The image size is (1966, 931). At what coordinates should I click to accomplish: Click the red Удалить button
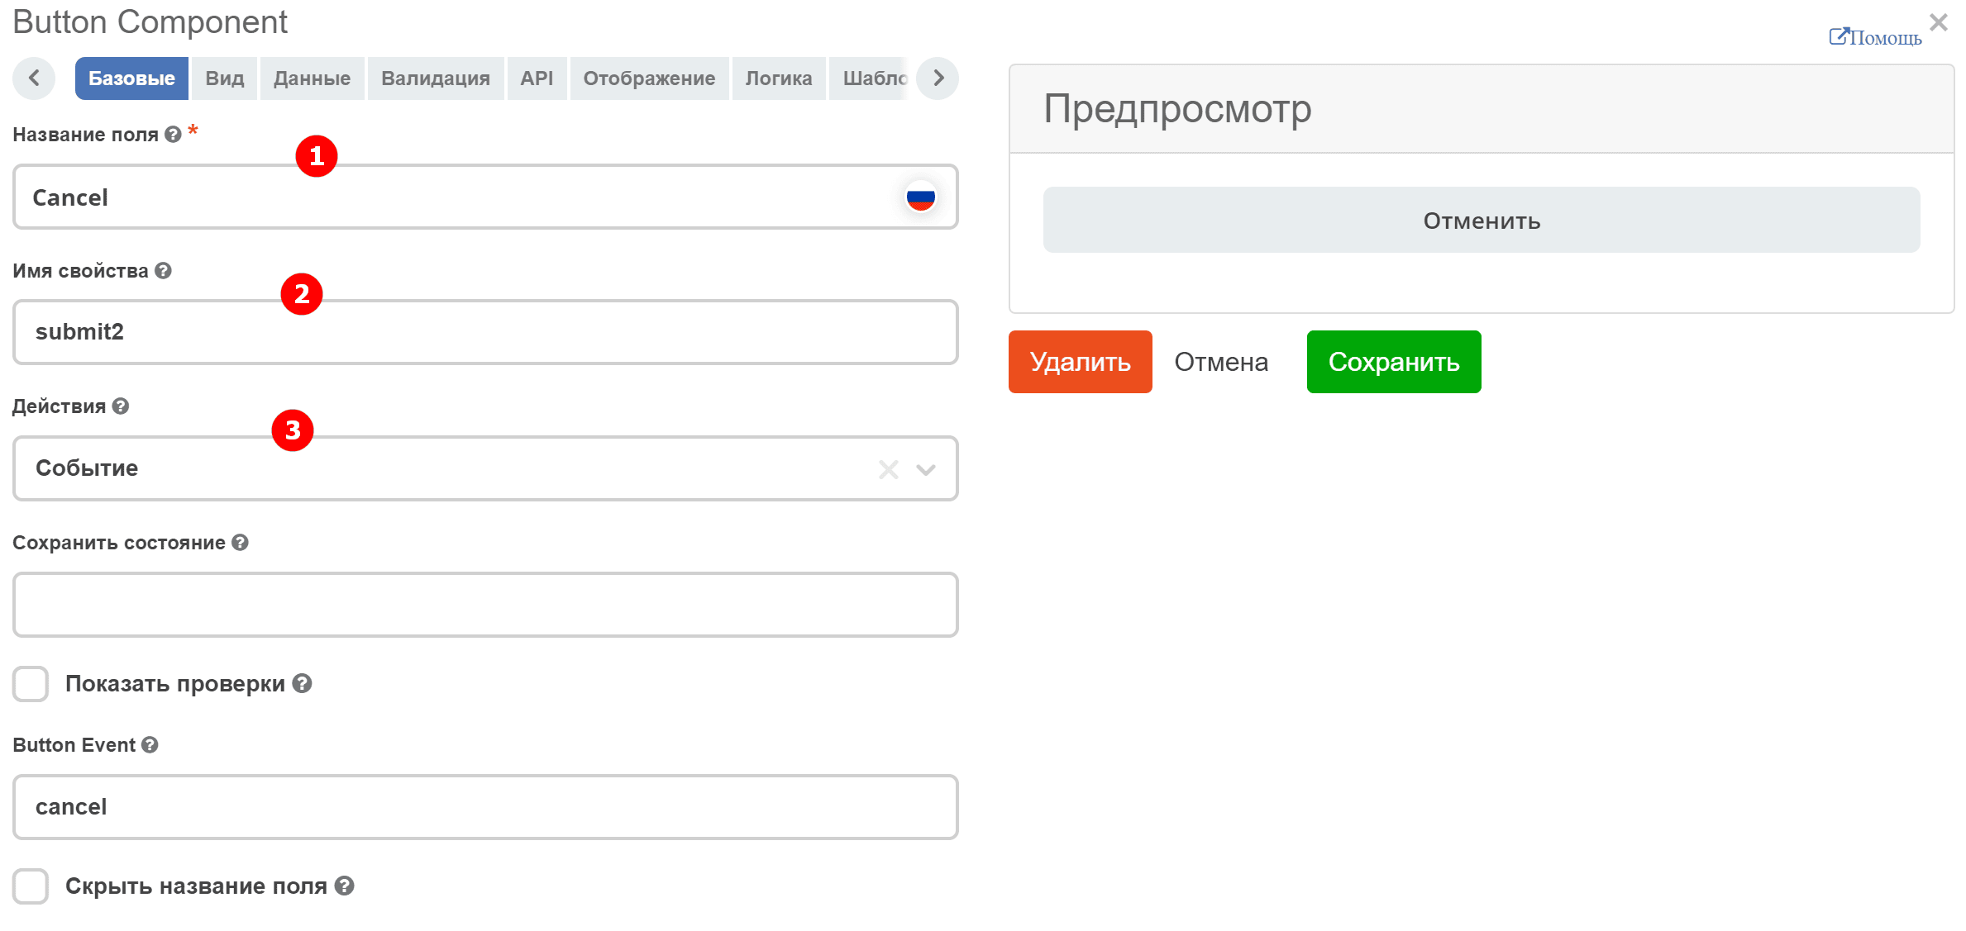1080,362
